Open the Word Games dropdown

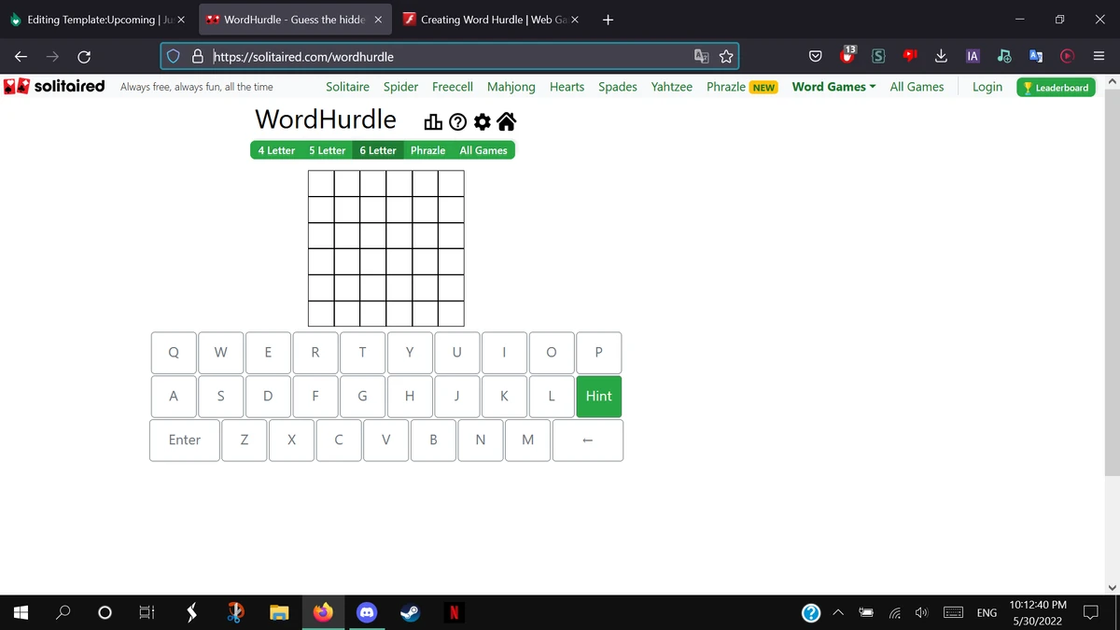pyautogui.click(x=829, y=87)
